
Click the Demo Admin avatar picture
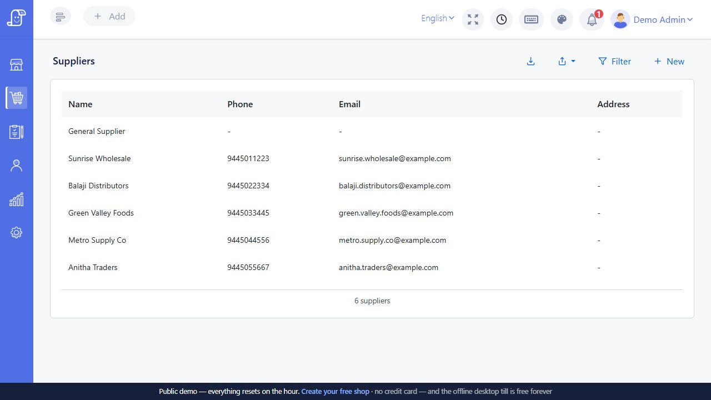click(620, 19)
